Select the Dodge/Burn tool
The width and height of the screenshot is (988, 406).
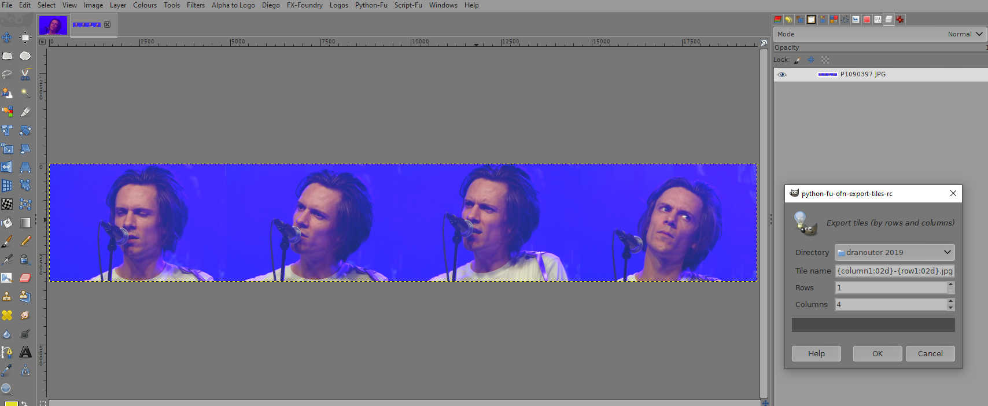tap(25, 334)
